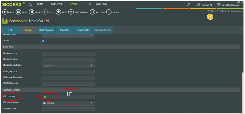Click the Companies building icon
The height and width of the screenshot is (114, 245).
coord(5,21)
